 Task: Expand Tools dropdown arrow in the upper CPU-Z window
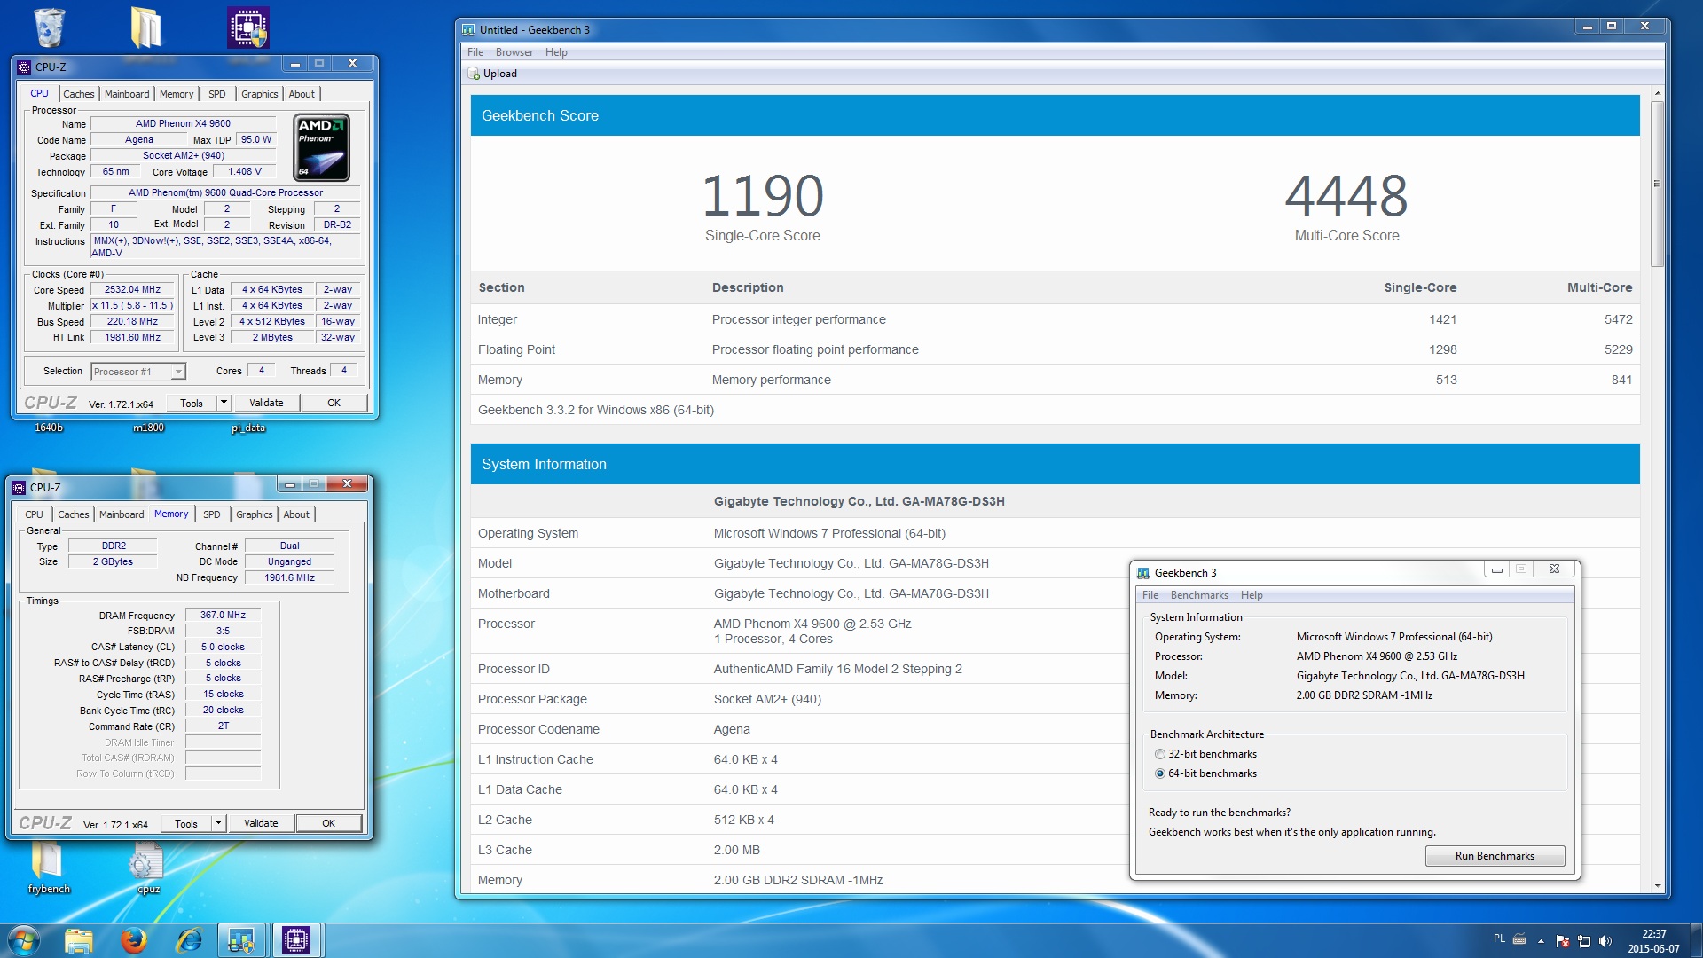(224, 403)
